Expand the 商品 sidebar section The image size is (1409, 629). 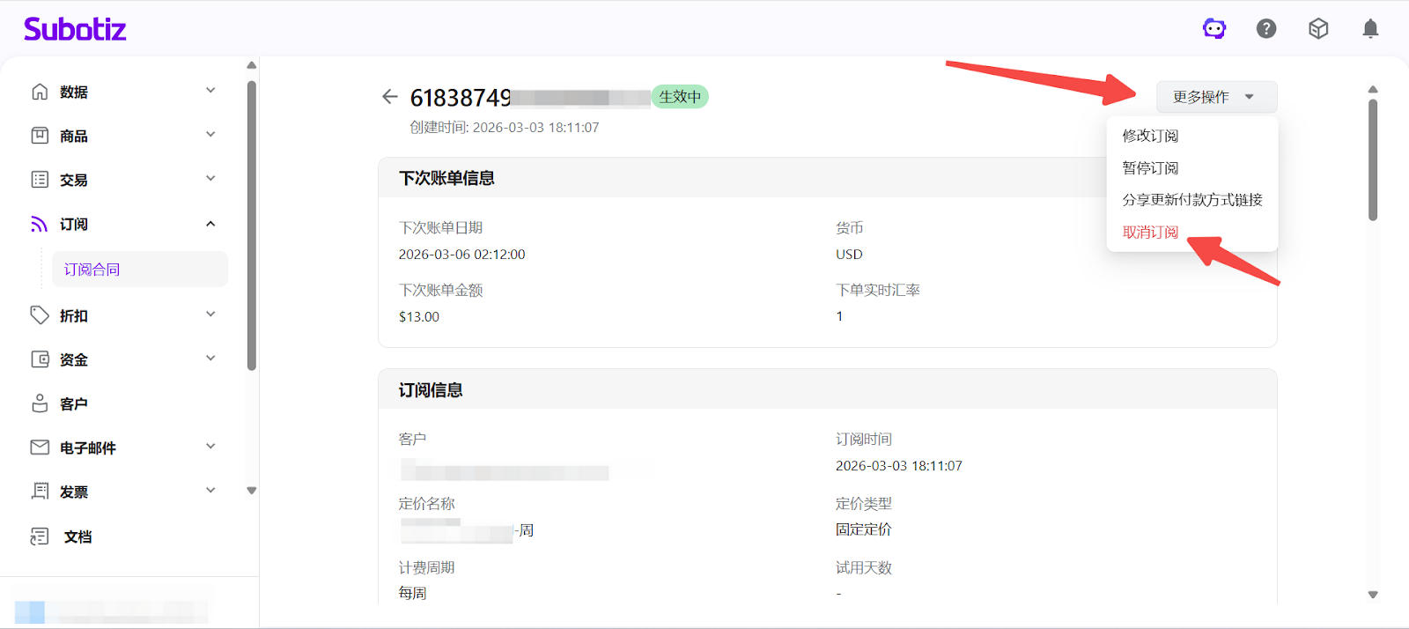[210, 135]
